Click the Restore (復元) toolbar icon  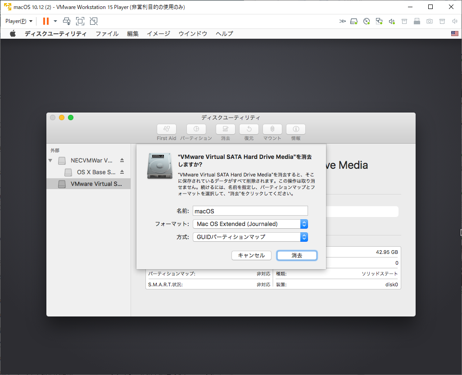(x=249, y=129)
